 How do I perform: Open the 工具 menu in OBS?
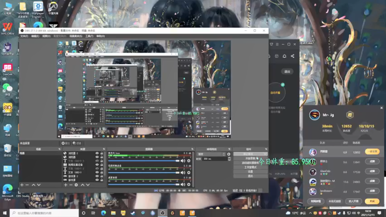89,36
